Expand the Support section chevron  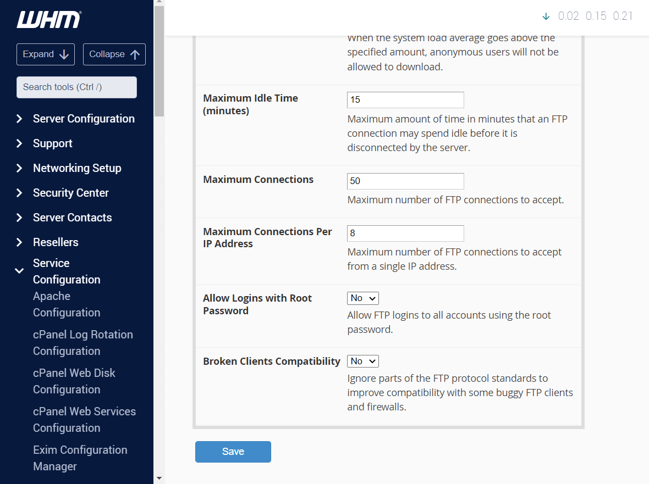coord(19,143)
